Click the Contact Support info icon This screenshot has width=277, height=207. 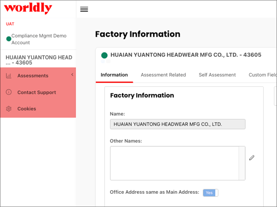point(9,92)
